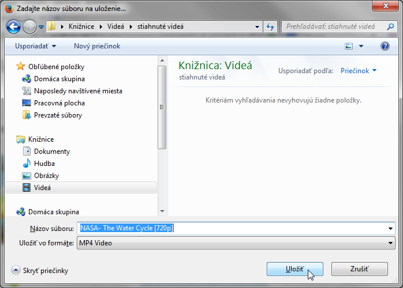Click the Forward navigation arrow button

[30, 26]
